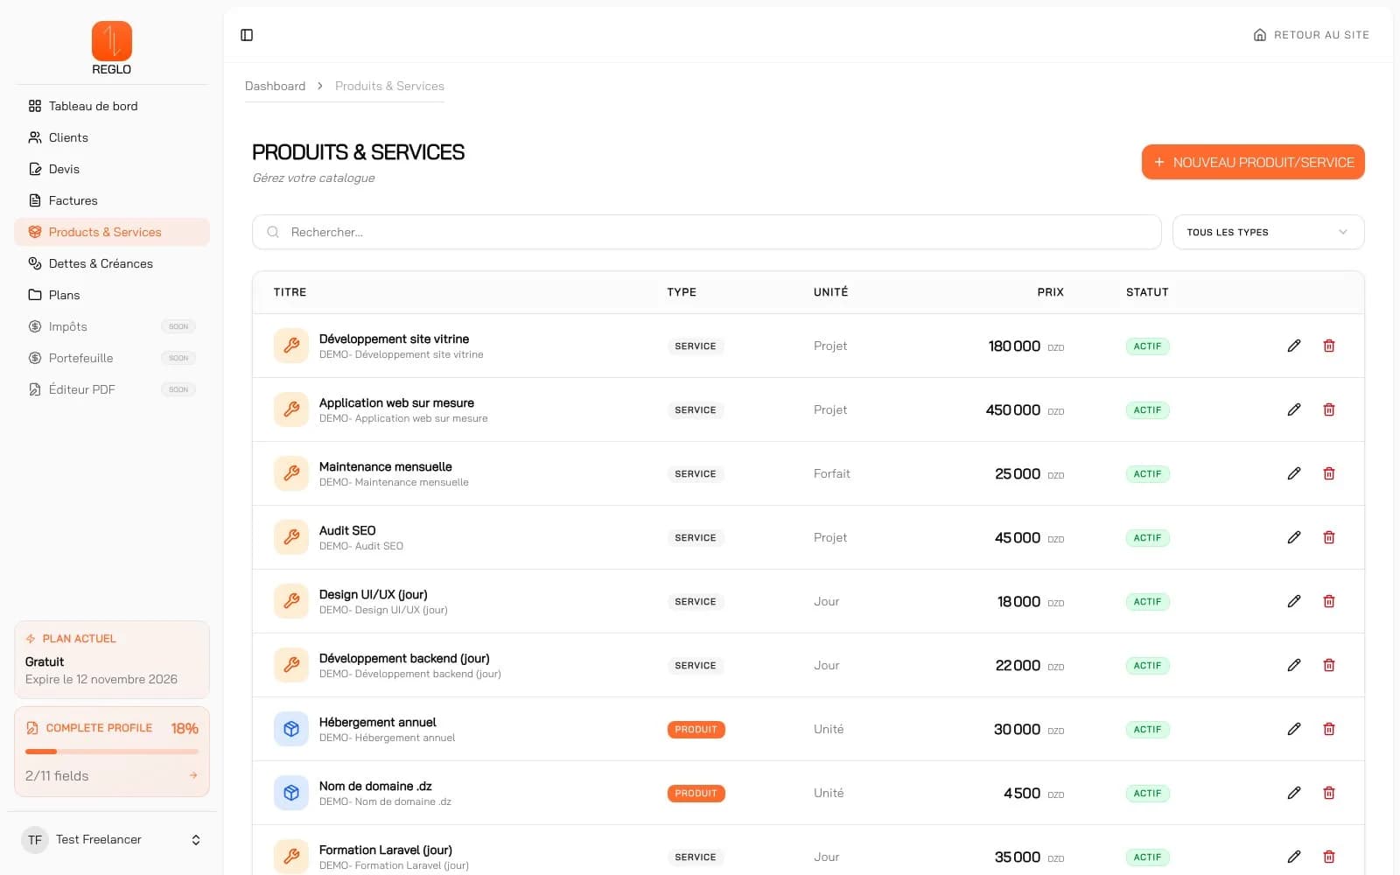Screen dimensions: 1400x875
Task: Delete Développement site vitrine with trash icon
Action: click(1329, 346)
